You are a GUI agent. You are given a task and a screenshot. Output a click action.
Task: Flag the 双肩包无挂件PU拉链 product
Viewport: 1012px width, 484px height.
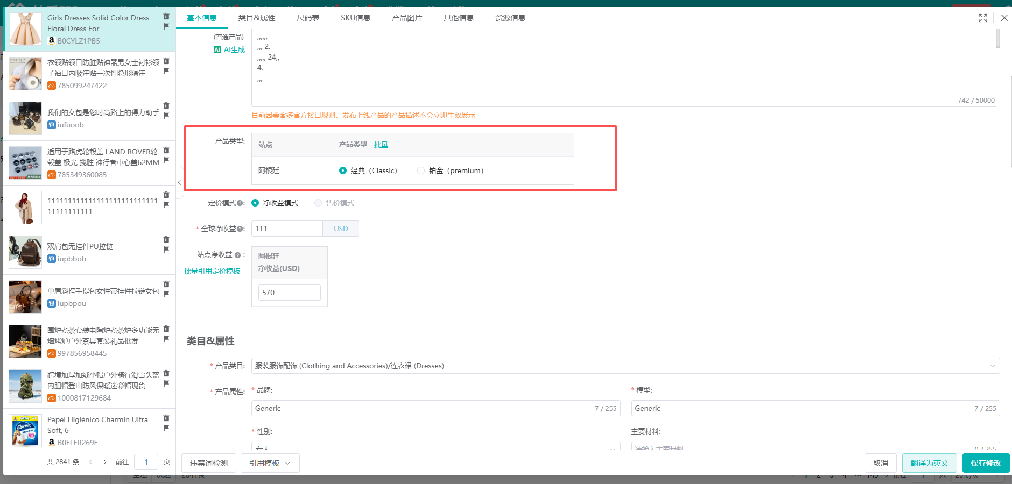pyautogui.click(x=166, y=250)
